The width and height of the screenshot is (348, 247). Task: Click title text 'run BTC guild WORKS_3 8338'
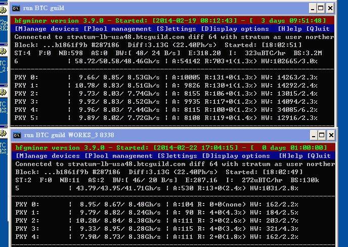click(69, 135)
